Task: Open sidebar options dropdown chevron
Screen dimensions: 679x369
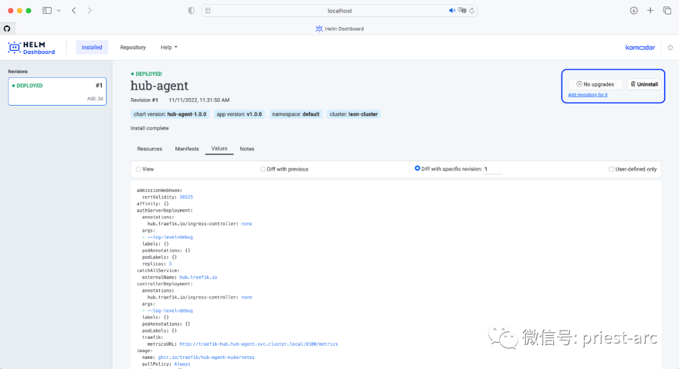Action: (59, 11)
